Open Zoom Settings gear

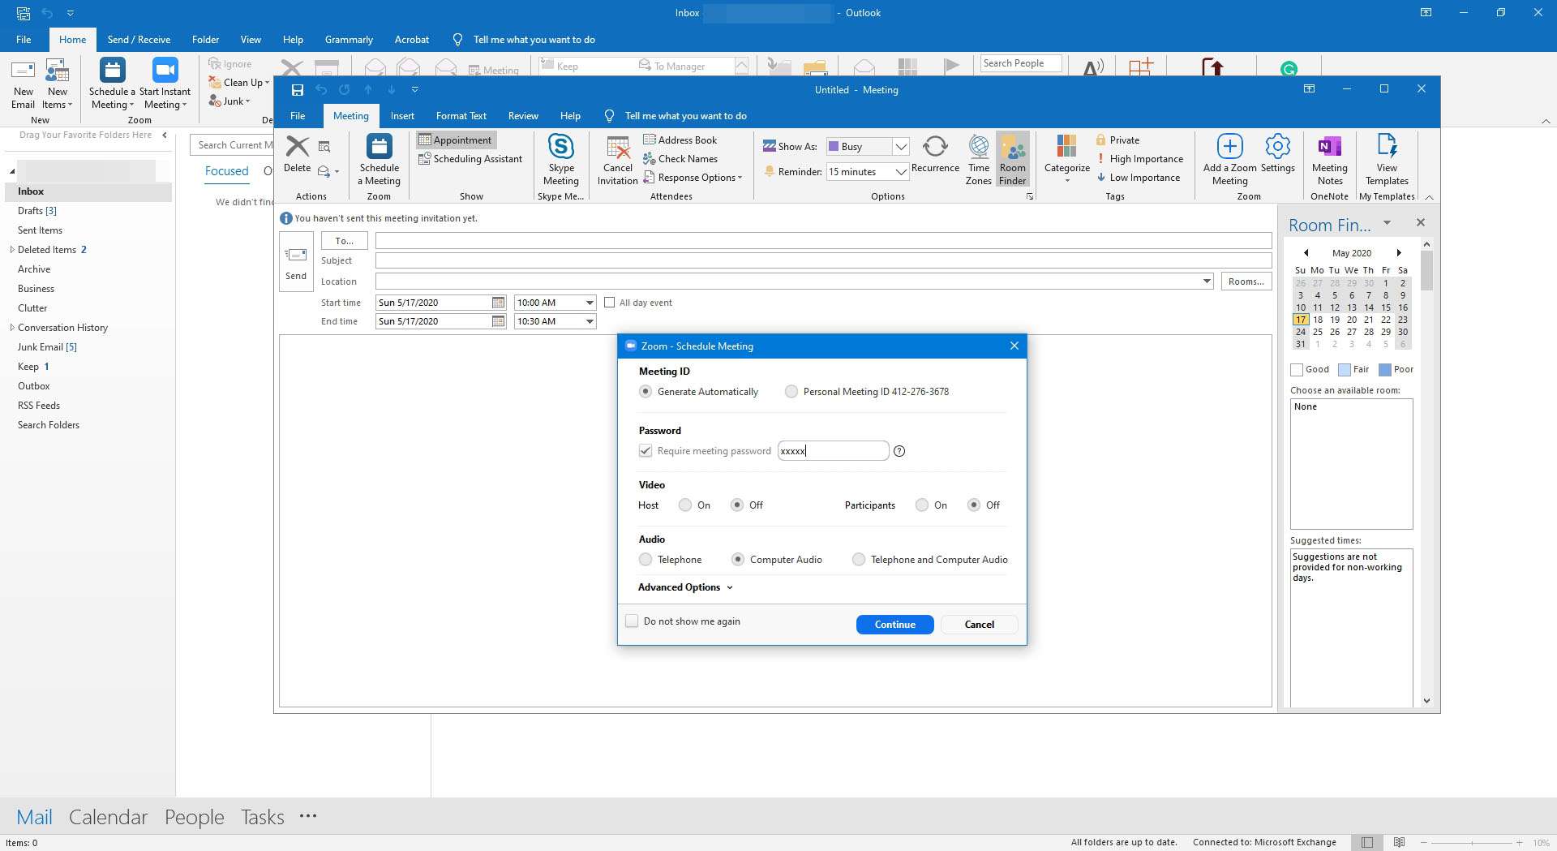click(x=1277, y=153)
